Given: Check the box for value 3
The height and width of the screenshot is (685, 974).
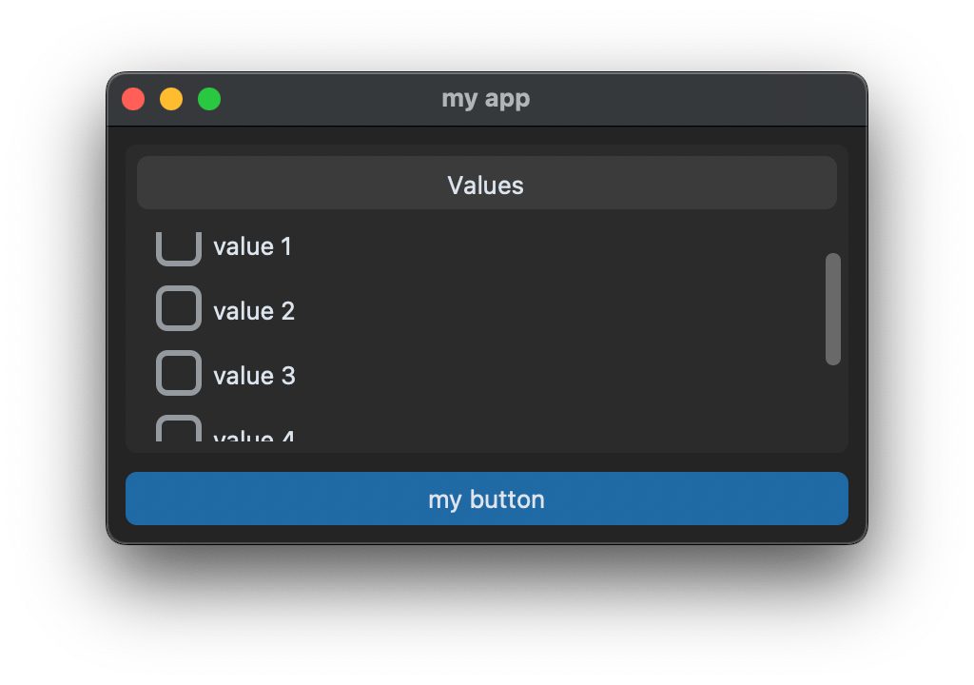Looking at the screenshot, I should [179, 373].
